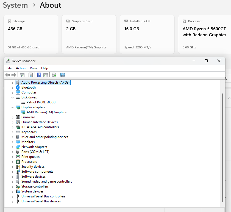Select Patriot P400L 500GB disk
The image size is (231, 212).
click(x=41, y=102)
